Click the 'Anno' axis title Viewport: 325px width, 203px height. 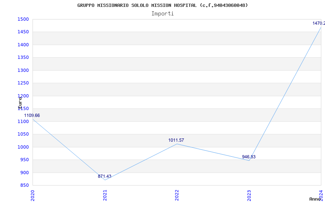coord(315,199)
